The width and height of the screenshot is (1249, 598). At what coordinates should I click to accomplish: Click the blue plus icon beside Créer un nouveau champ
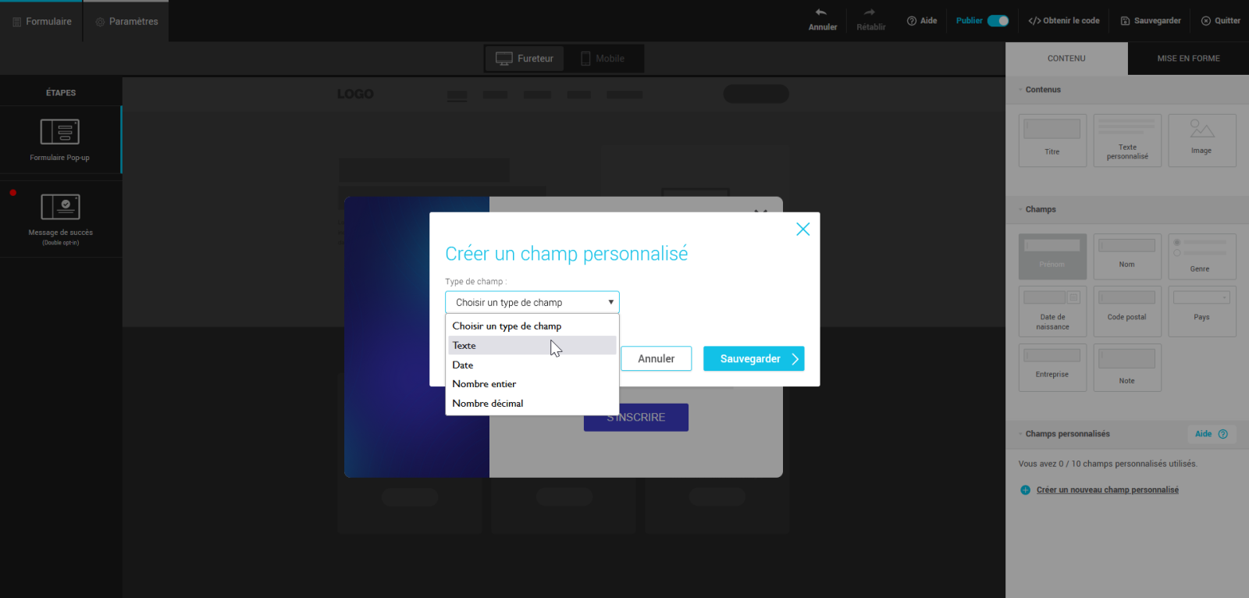[1025, 490]
